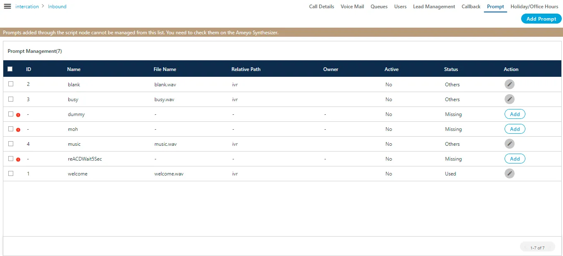Toggle the select-all checkbox in table header

pos(10,69)
